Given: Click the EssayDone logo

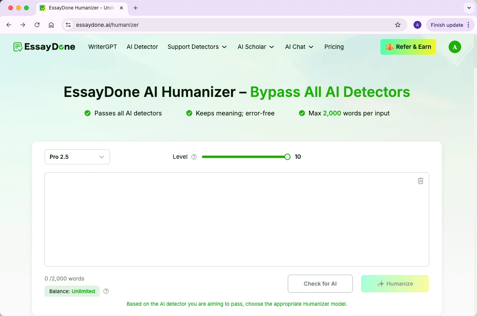Looking at the screenshot, I should pyautogui.click(x=44, y=47).
